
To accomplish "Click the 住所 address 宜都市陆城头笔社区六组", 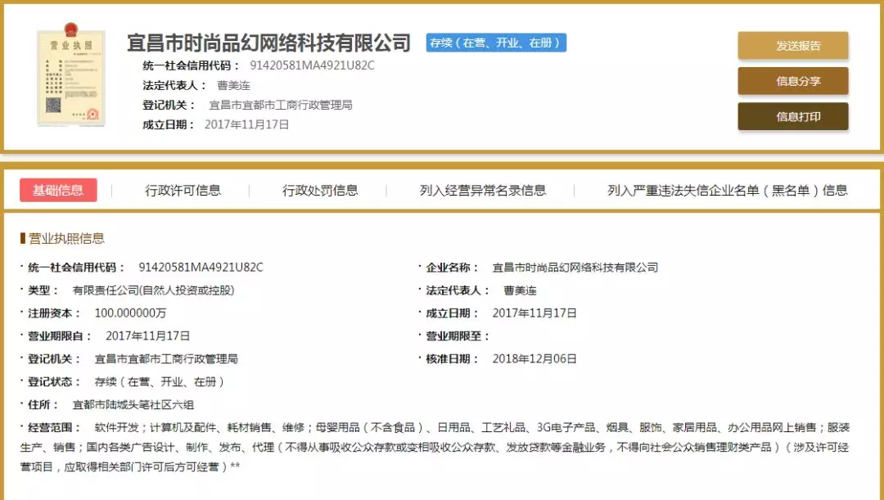I will pos(133,404).
